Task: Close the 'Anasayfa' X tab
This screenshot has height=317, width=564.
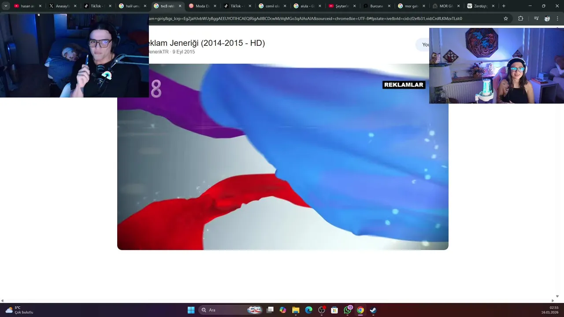Action: [x=75, y=6]
